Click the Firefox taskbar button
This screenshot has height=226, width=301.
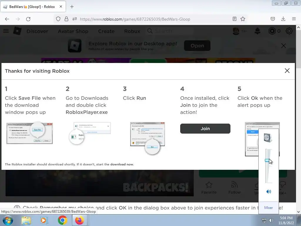point(80,220)
